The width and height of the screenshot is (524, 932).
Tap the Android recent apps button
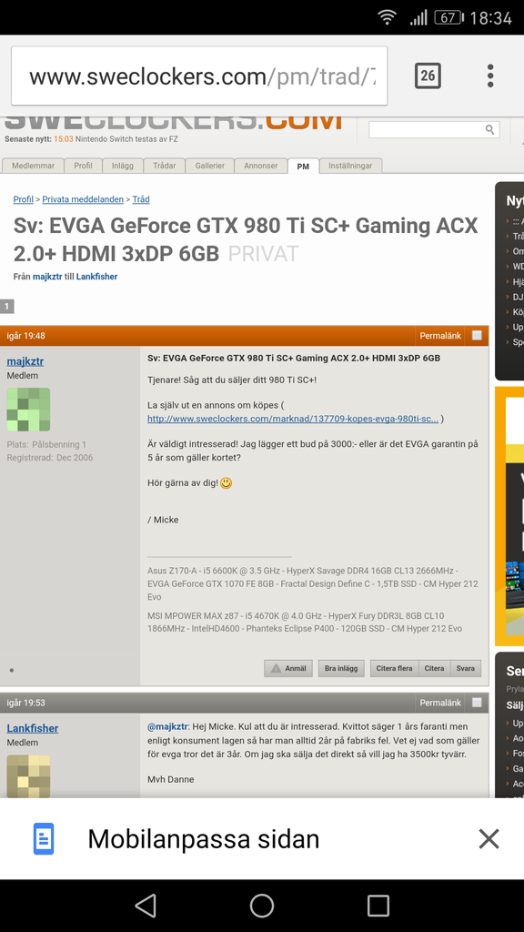point(378,906)
